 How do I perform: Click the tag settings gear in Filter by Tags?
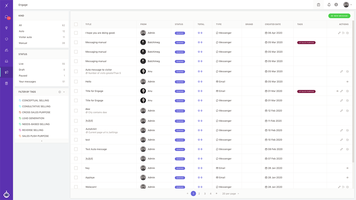[60, 92]
